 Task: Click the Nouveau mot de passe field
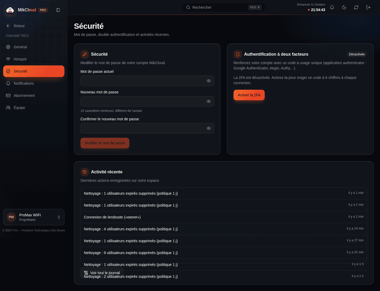pyautogui.click(x=147, y=101)
